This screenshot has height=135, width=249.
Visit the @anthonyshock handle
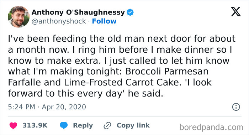59,21
